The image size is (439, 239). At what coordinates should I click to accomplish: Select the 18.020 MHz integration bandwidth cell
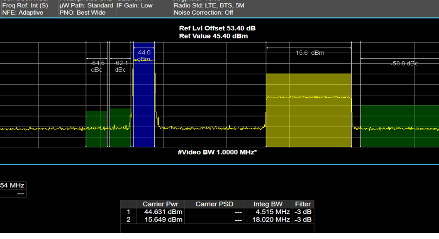coord(268,220)
